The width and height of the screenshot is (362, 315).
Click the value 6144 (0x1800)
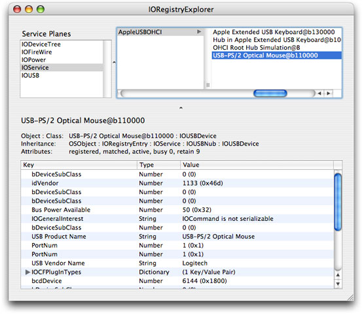tap(204, 281)
